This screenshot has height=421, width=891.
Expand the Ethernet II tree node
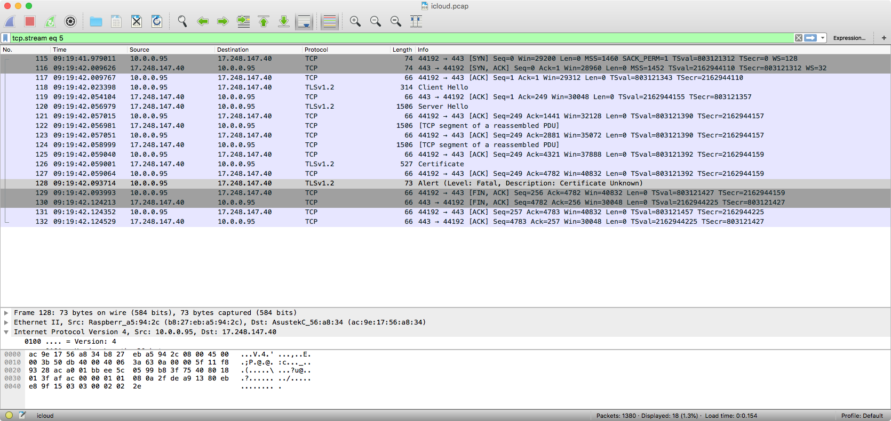(x=6, y=322)
